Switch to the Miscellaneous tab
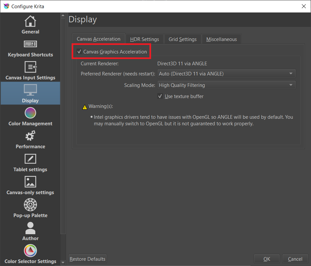311x266 pixels. point(221,39)
